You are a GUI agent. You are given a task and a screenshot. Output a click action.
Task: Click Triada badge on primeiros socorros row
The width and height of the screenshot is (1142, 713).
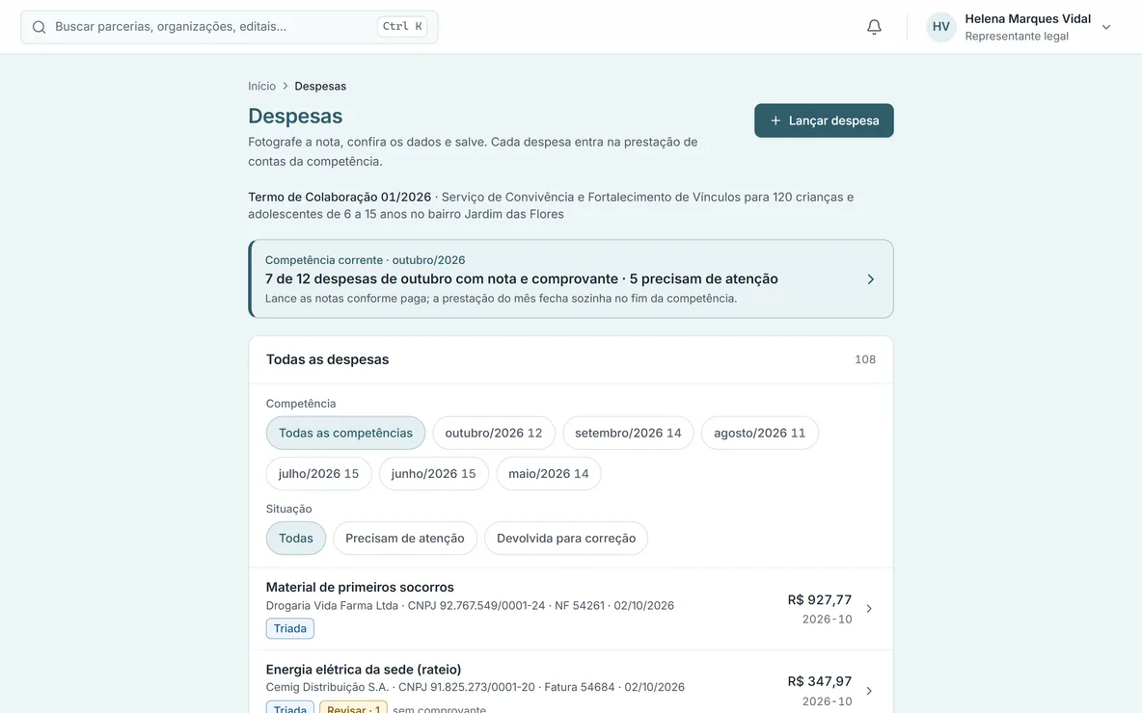[x=290, y=628]
